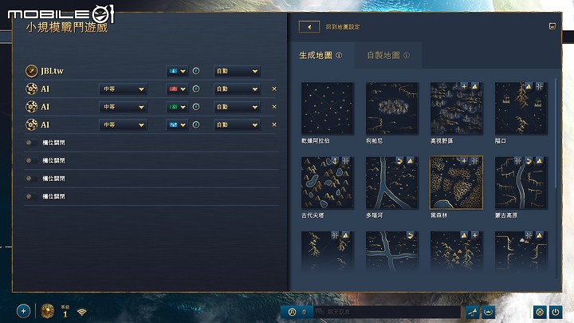Click the info icon next to 生成地圖

pos(340,55)
